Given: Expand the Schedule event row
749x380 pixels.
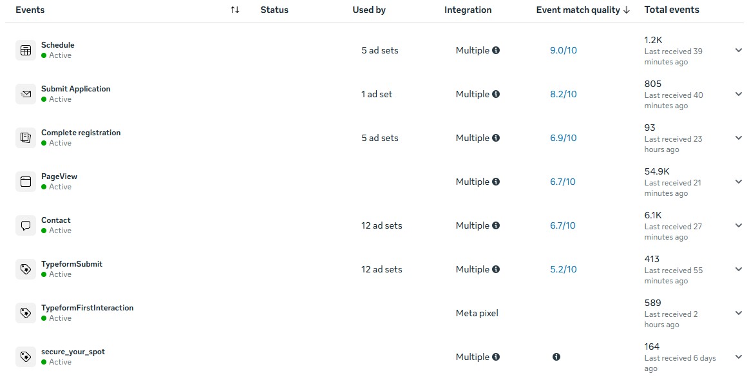Looking at the screenshot, I should [738, 50].
